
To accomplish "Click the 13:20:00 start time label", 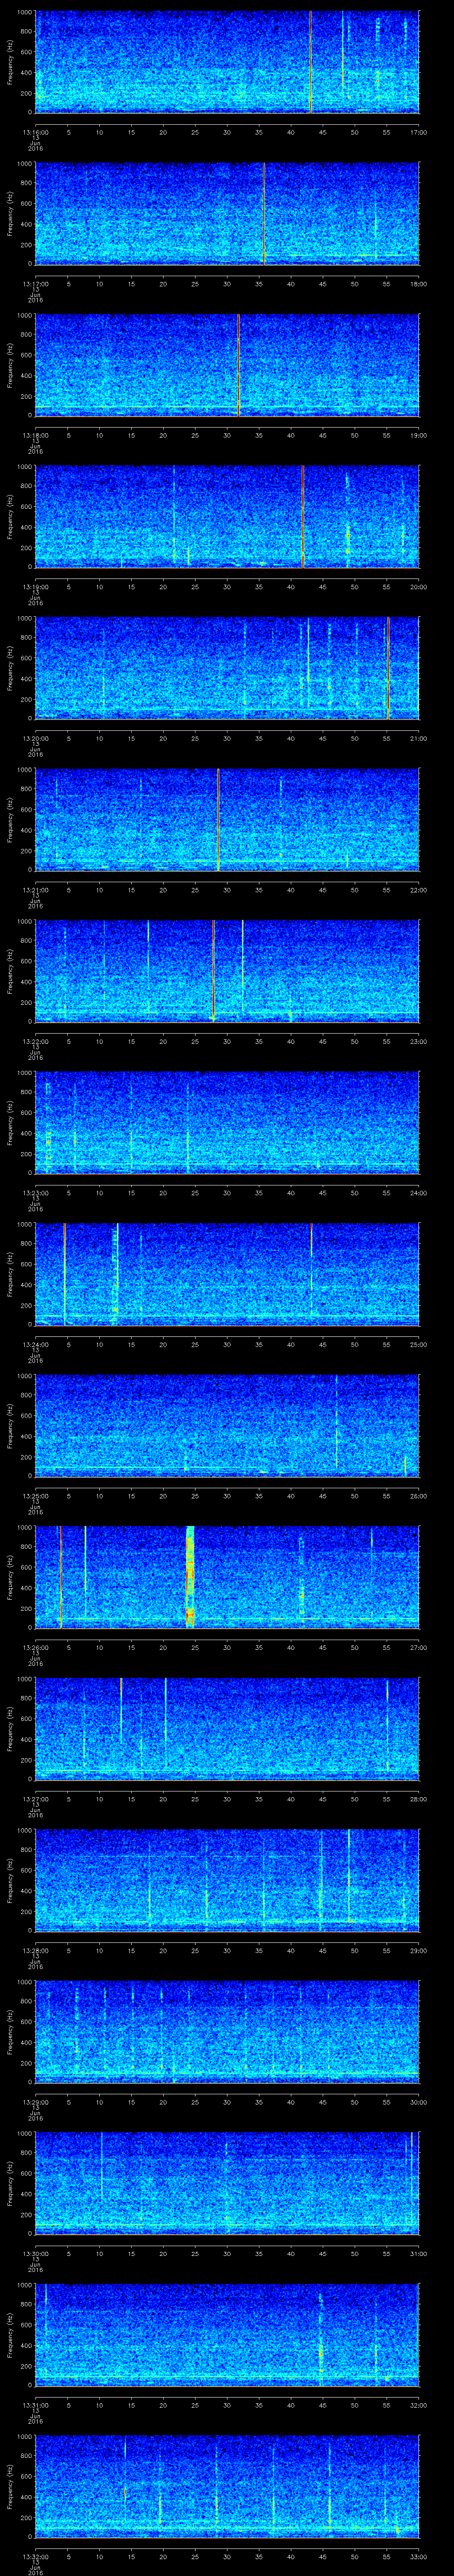I will (35, 738).
